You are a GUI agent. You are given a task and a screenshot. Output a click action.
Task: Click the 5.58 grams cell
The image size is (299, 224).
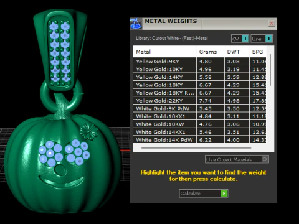pos(210,77)
